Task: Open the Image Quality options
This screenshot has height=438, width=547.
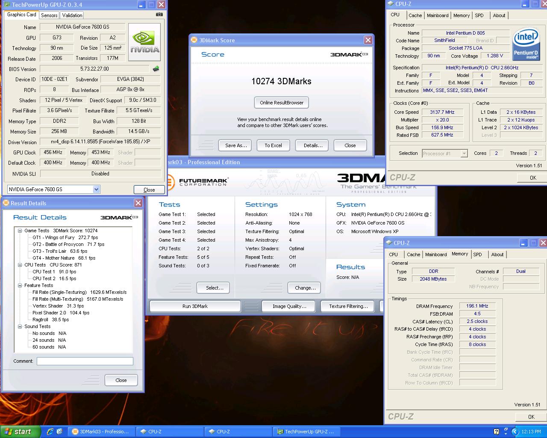Action: click(x=289, y=306)
